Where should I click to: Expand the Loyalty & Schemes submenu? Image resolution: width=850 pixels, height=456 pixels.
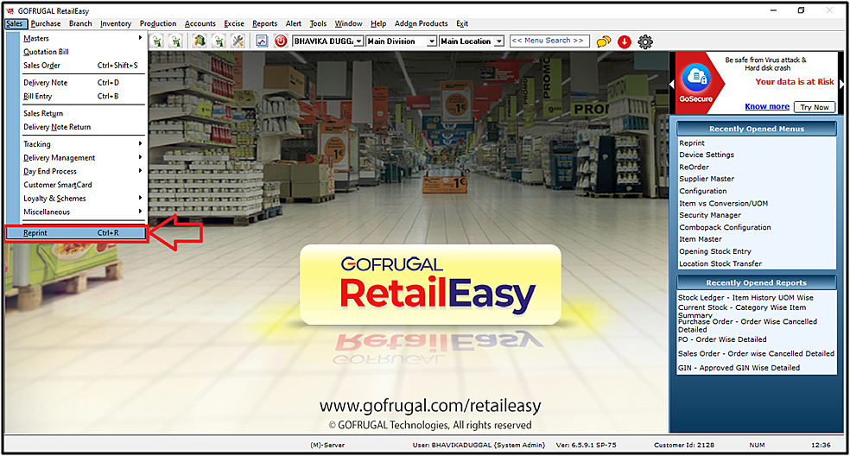83,198
